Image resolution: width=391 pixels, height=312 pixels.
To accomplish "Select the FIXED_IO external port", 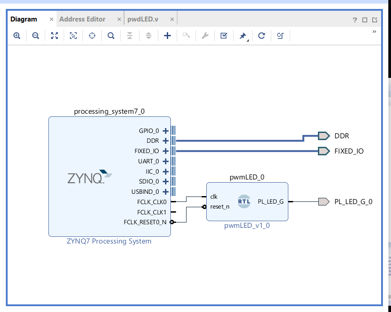I will (x=324, y=151).
